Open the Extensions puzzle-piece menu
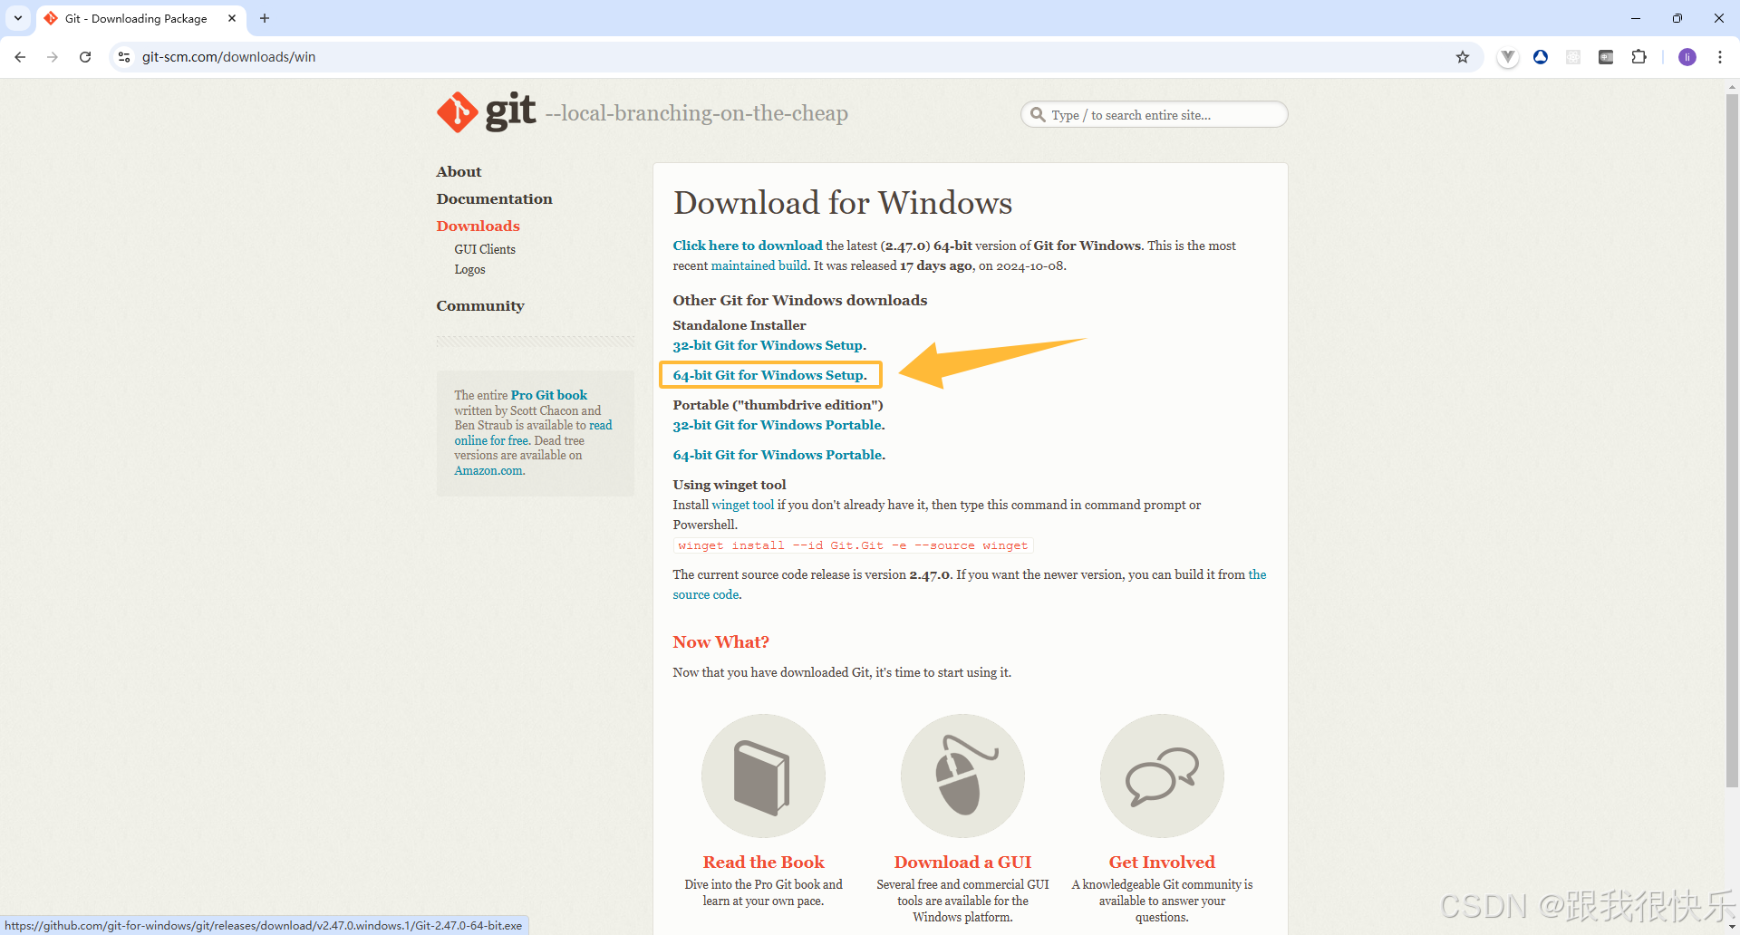 (x=1638, y=57)
